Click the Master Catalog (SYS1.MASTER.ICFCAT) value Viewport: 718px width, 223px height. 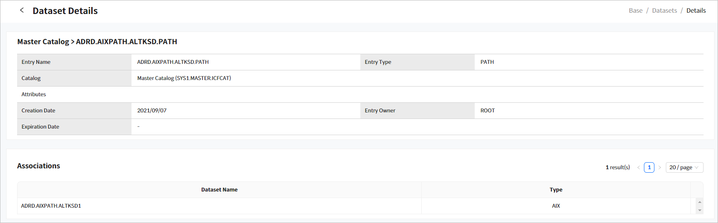pyautogui.click(x=184, y=78)
